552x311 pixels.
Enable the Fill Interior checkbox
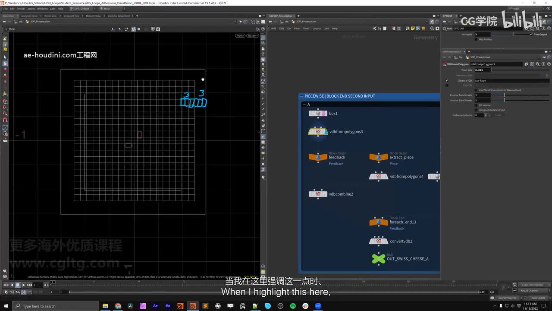(x=476, y=105)
